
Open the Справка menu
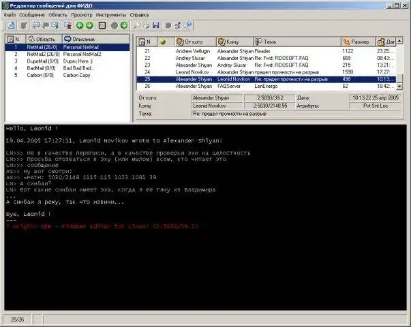tap(139, 15)
